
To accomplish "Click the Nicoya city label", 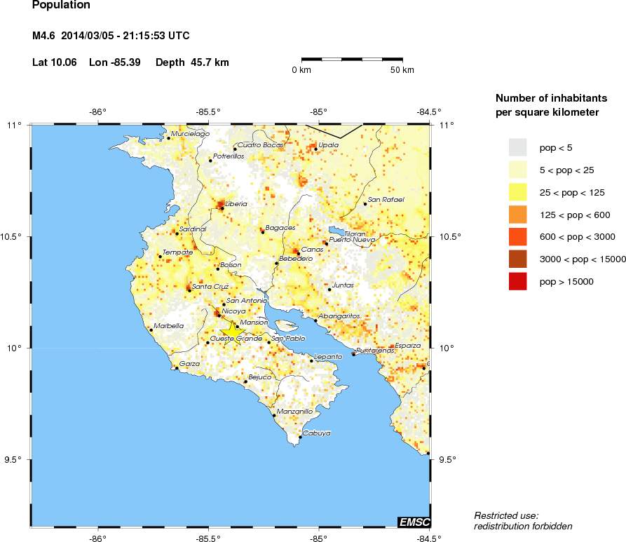I will (233, 311).
